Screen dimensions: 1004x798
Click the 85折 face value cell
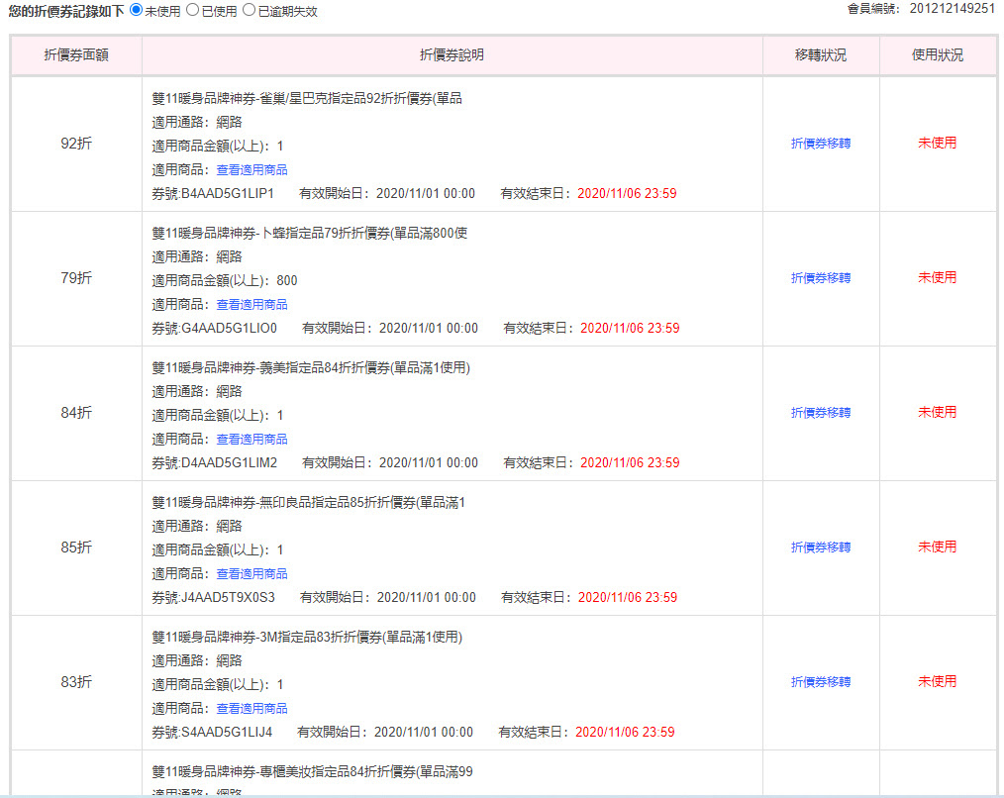coord(76,547)
